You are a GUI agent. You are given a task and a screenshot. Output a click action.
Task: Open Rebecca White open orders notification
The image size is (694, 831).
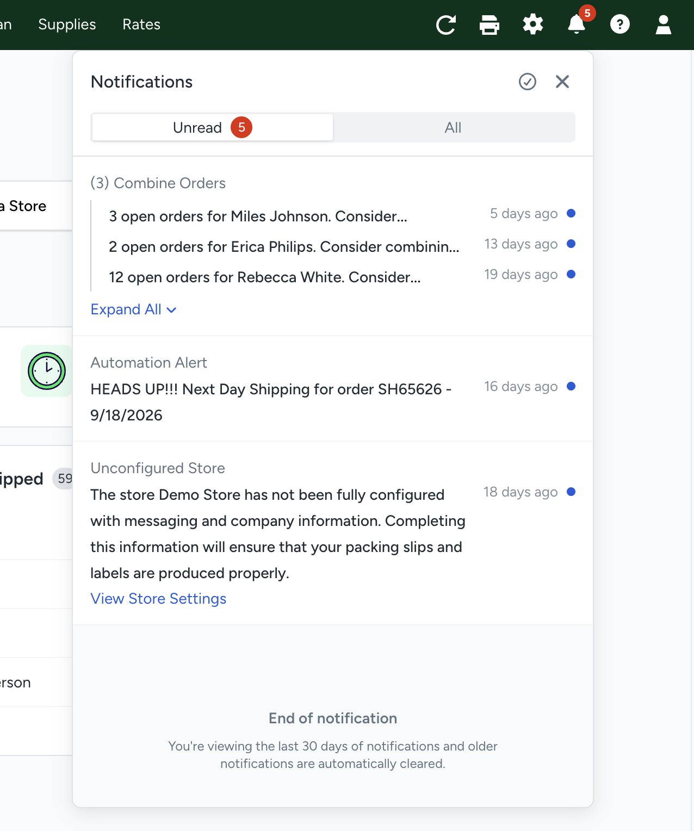coord(265,277)
